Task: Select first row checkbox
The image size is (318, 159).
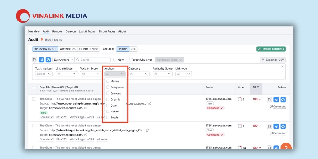Action: (x=33, y=99)
